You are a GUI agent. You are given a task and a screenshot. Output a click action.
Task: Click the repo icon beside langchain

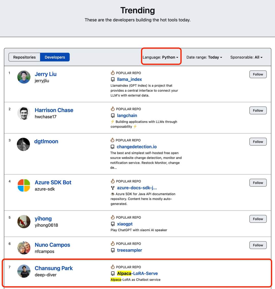click(113, 116)
